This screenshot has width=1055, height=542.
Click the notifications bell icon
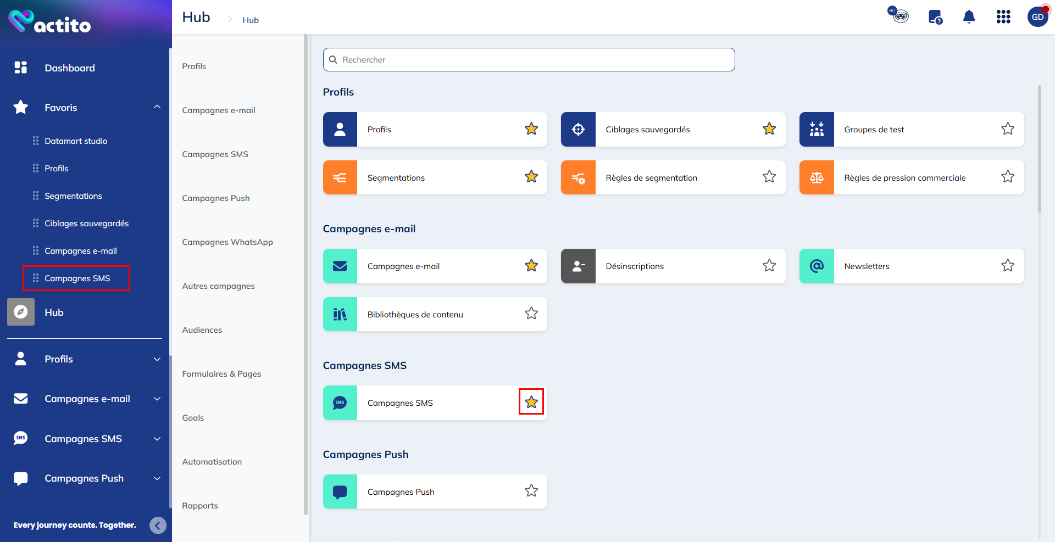969,17
